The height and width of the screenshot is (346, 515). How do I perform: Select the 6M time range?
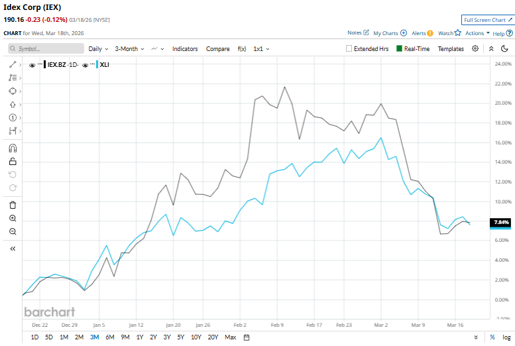pos(109,337)
